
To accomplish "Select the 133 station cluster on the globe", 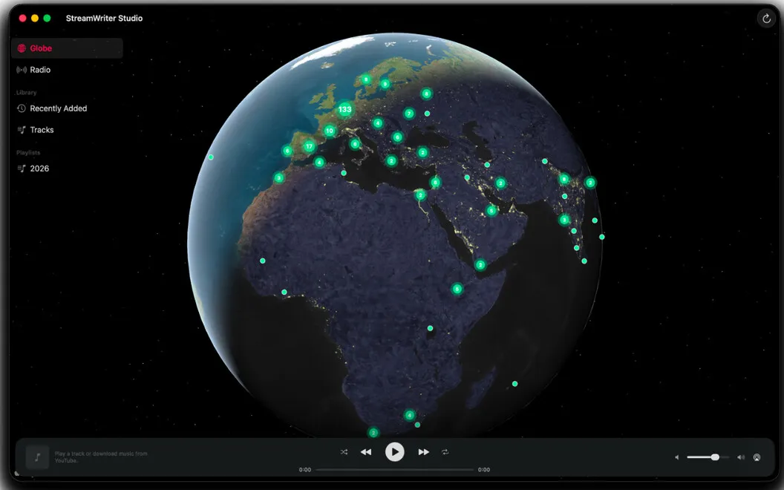I will (x=344, y=109).
